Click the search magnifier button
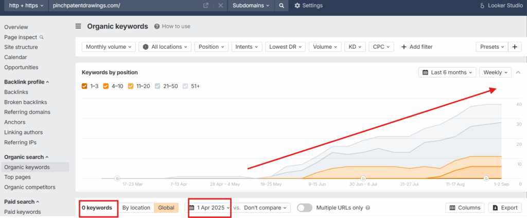The height and width of the screenshot is (218, 527). click(282, 5)
